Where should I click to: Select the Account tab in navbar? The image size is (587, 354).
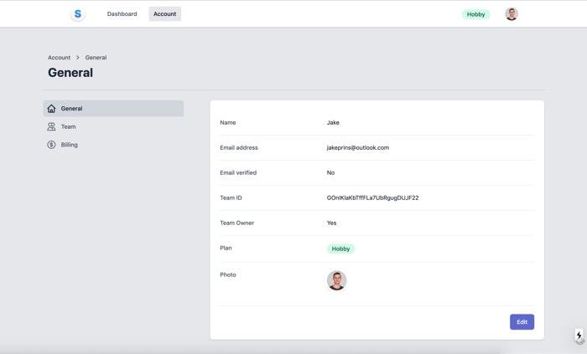coord(164,14)
